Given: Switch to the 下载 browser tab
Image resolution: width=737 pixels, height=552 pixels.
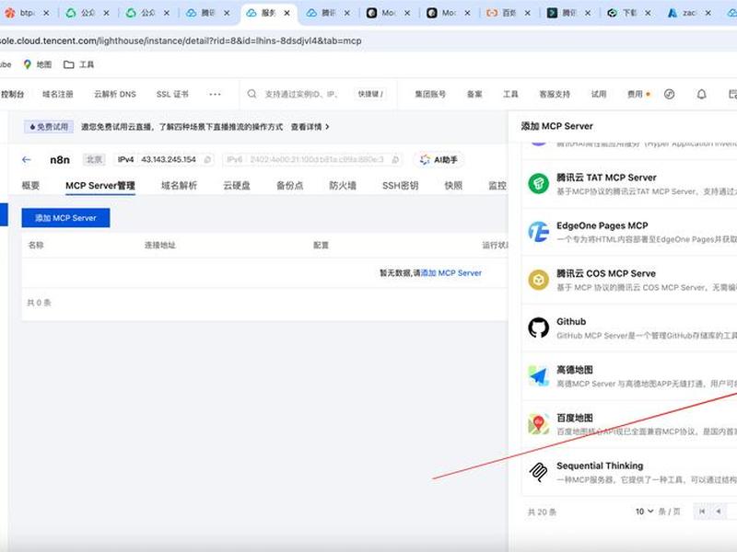Looking at the screenshot, I should point(623,13).
